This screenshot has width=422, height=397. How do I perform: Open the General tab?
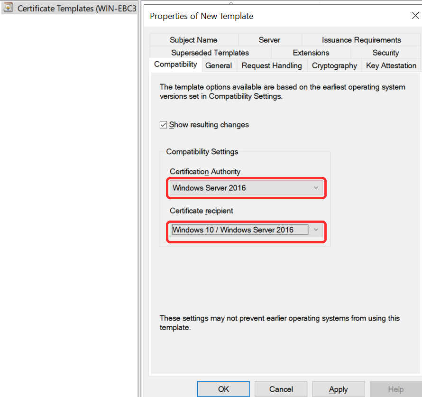coord(219,65)
